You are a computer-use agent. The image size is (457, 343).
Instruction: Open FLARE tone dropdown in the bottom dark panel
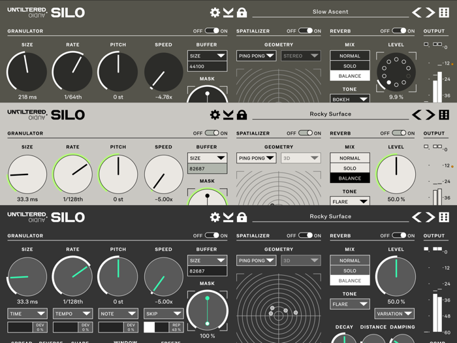click(350, 304)
